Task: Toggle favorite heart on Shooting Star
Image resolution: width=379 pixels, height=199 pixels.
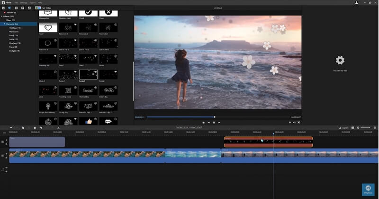Action: tap(55, 56)
